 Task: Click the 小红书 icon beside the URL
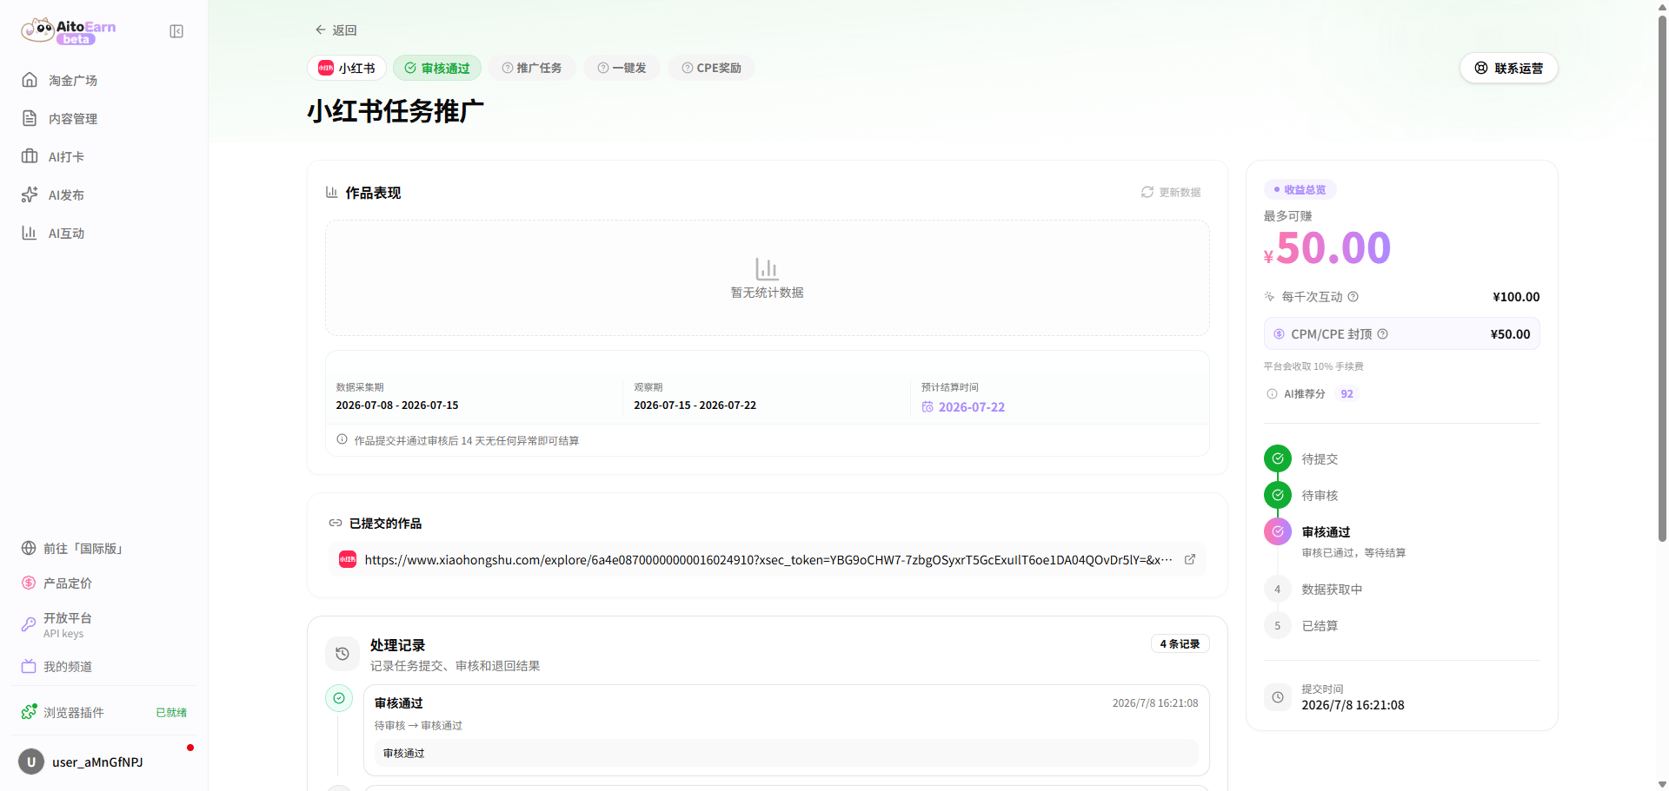pyautogui.click(x=348, y=559)
